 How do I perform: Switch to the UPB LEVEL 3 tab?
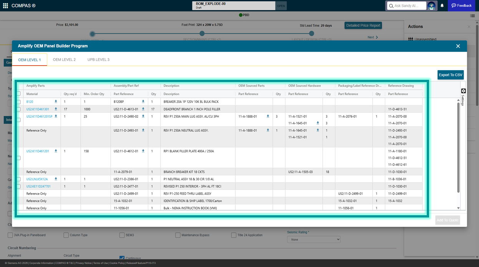(x=98, y=60)
